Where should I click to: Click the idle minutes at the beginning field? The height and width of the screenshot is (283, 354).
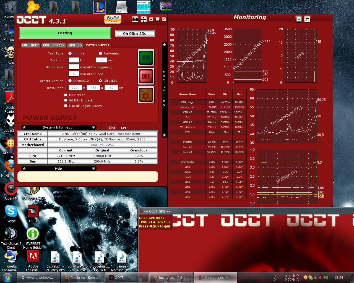click(74, 67)
